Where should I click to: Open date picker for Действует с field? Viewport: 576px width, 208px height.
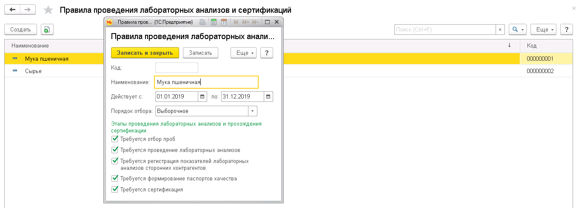pos(202,96)
